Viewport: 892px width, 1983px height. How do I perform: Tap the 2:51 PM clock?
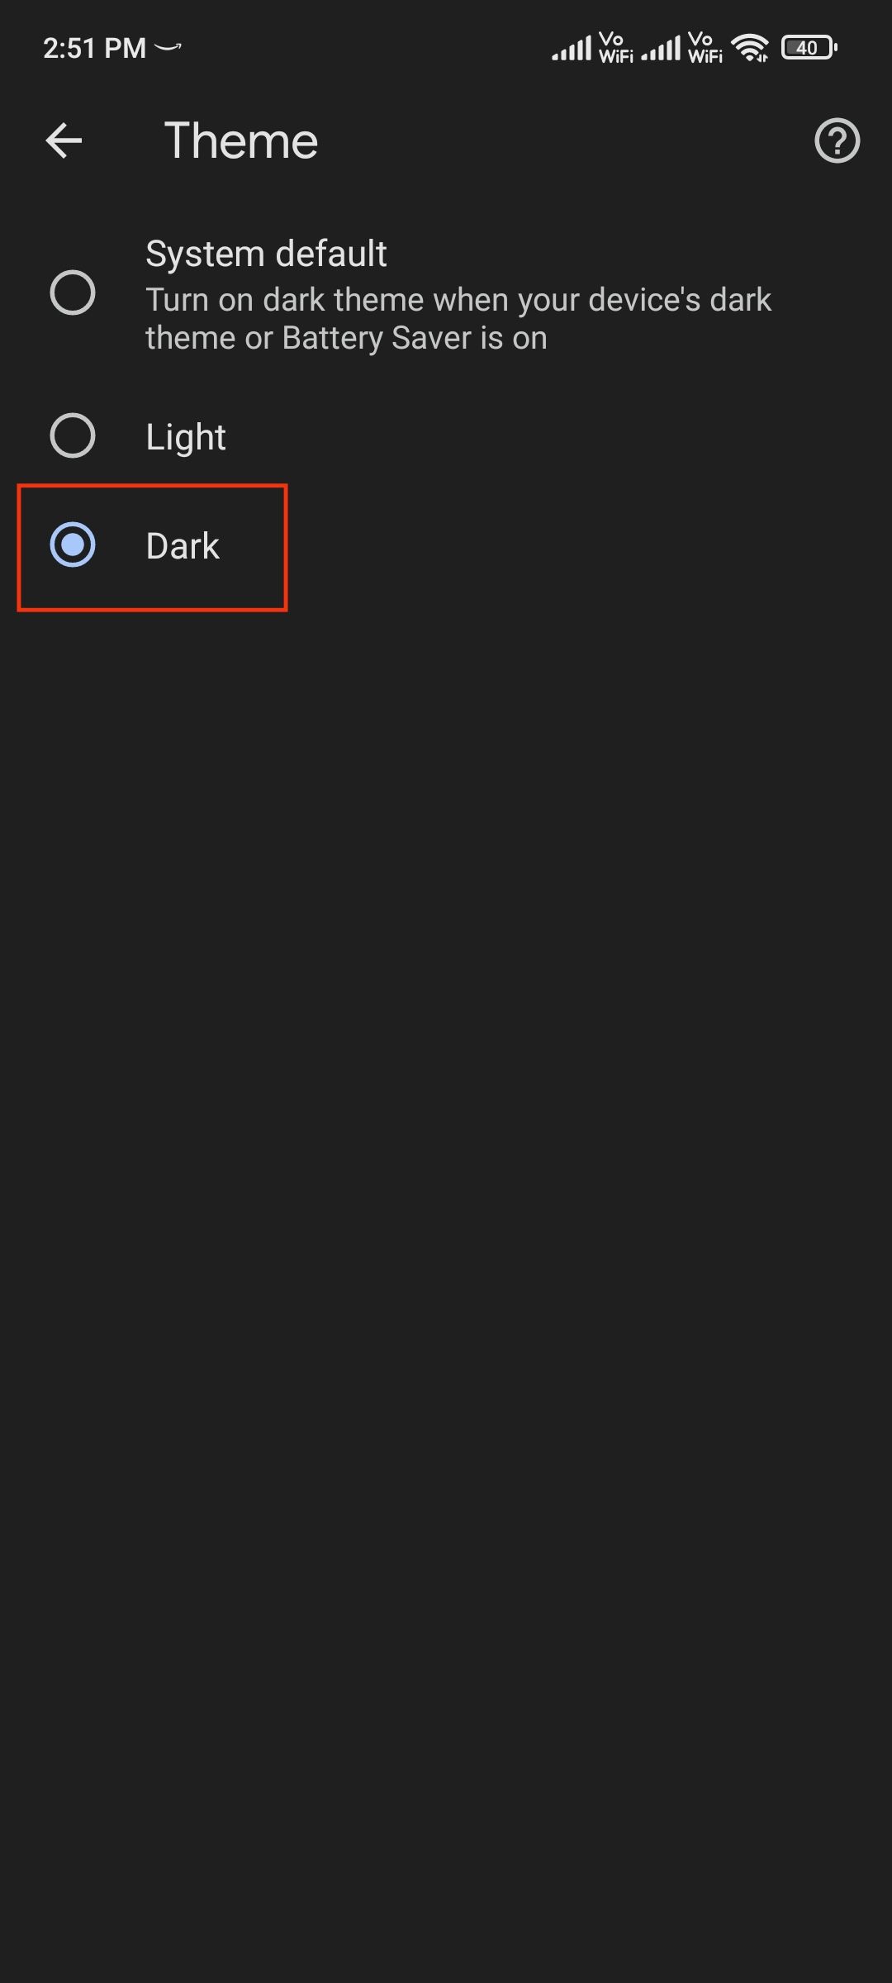coord(94,48)
